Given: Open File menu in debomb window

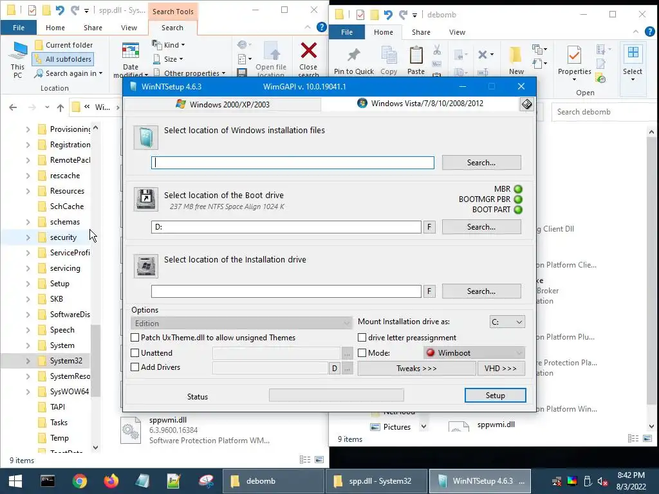Looking at the screenshot, I should tap(347, 32).
